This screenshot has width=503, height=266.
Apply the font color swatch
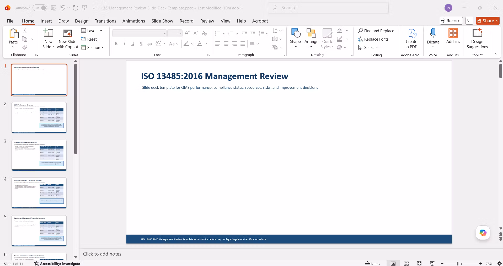[200, 44]
